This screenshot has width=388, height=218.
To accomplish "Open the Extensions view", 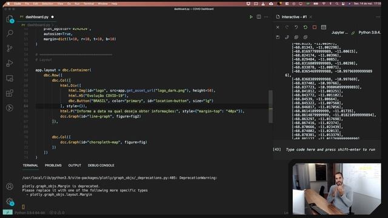I will tap(10, 93).
